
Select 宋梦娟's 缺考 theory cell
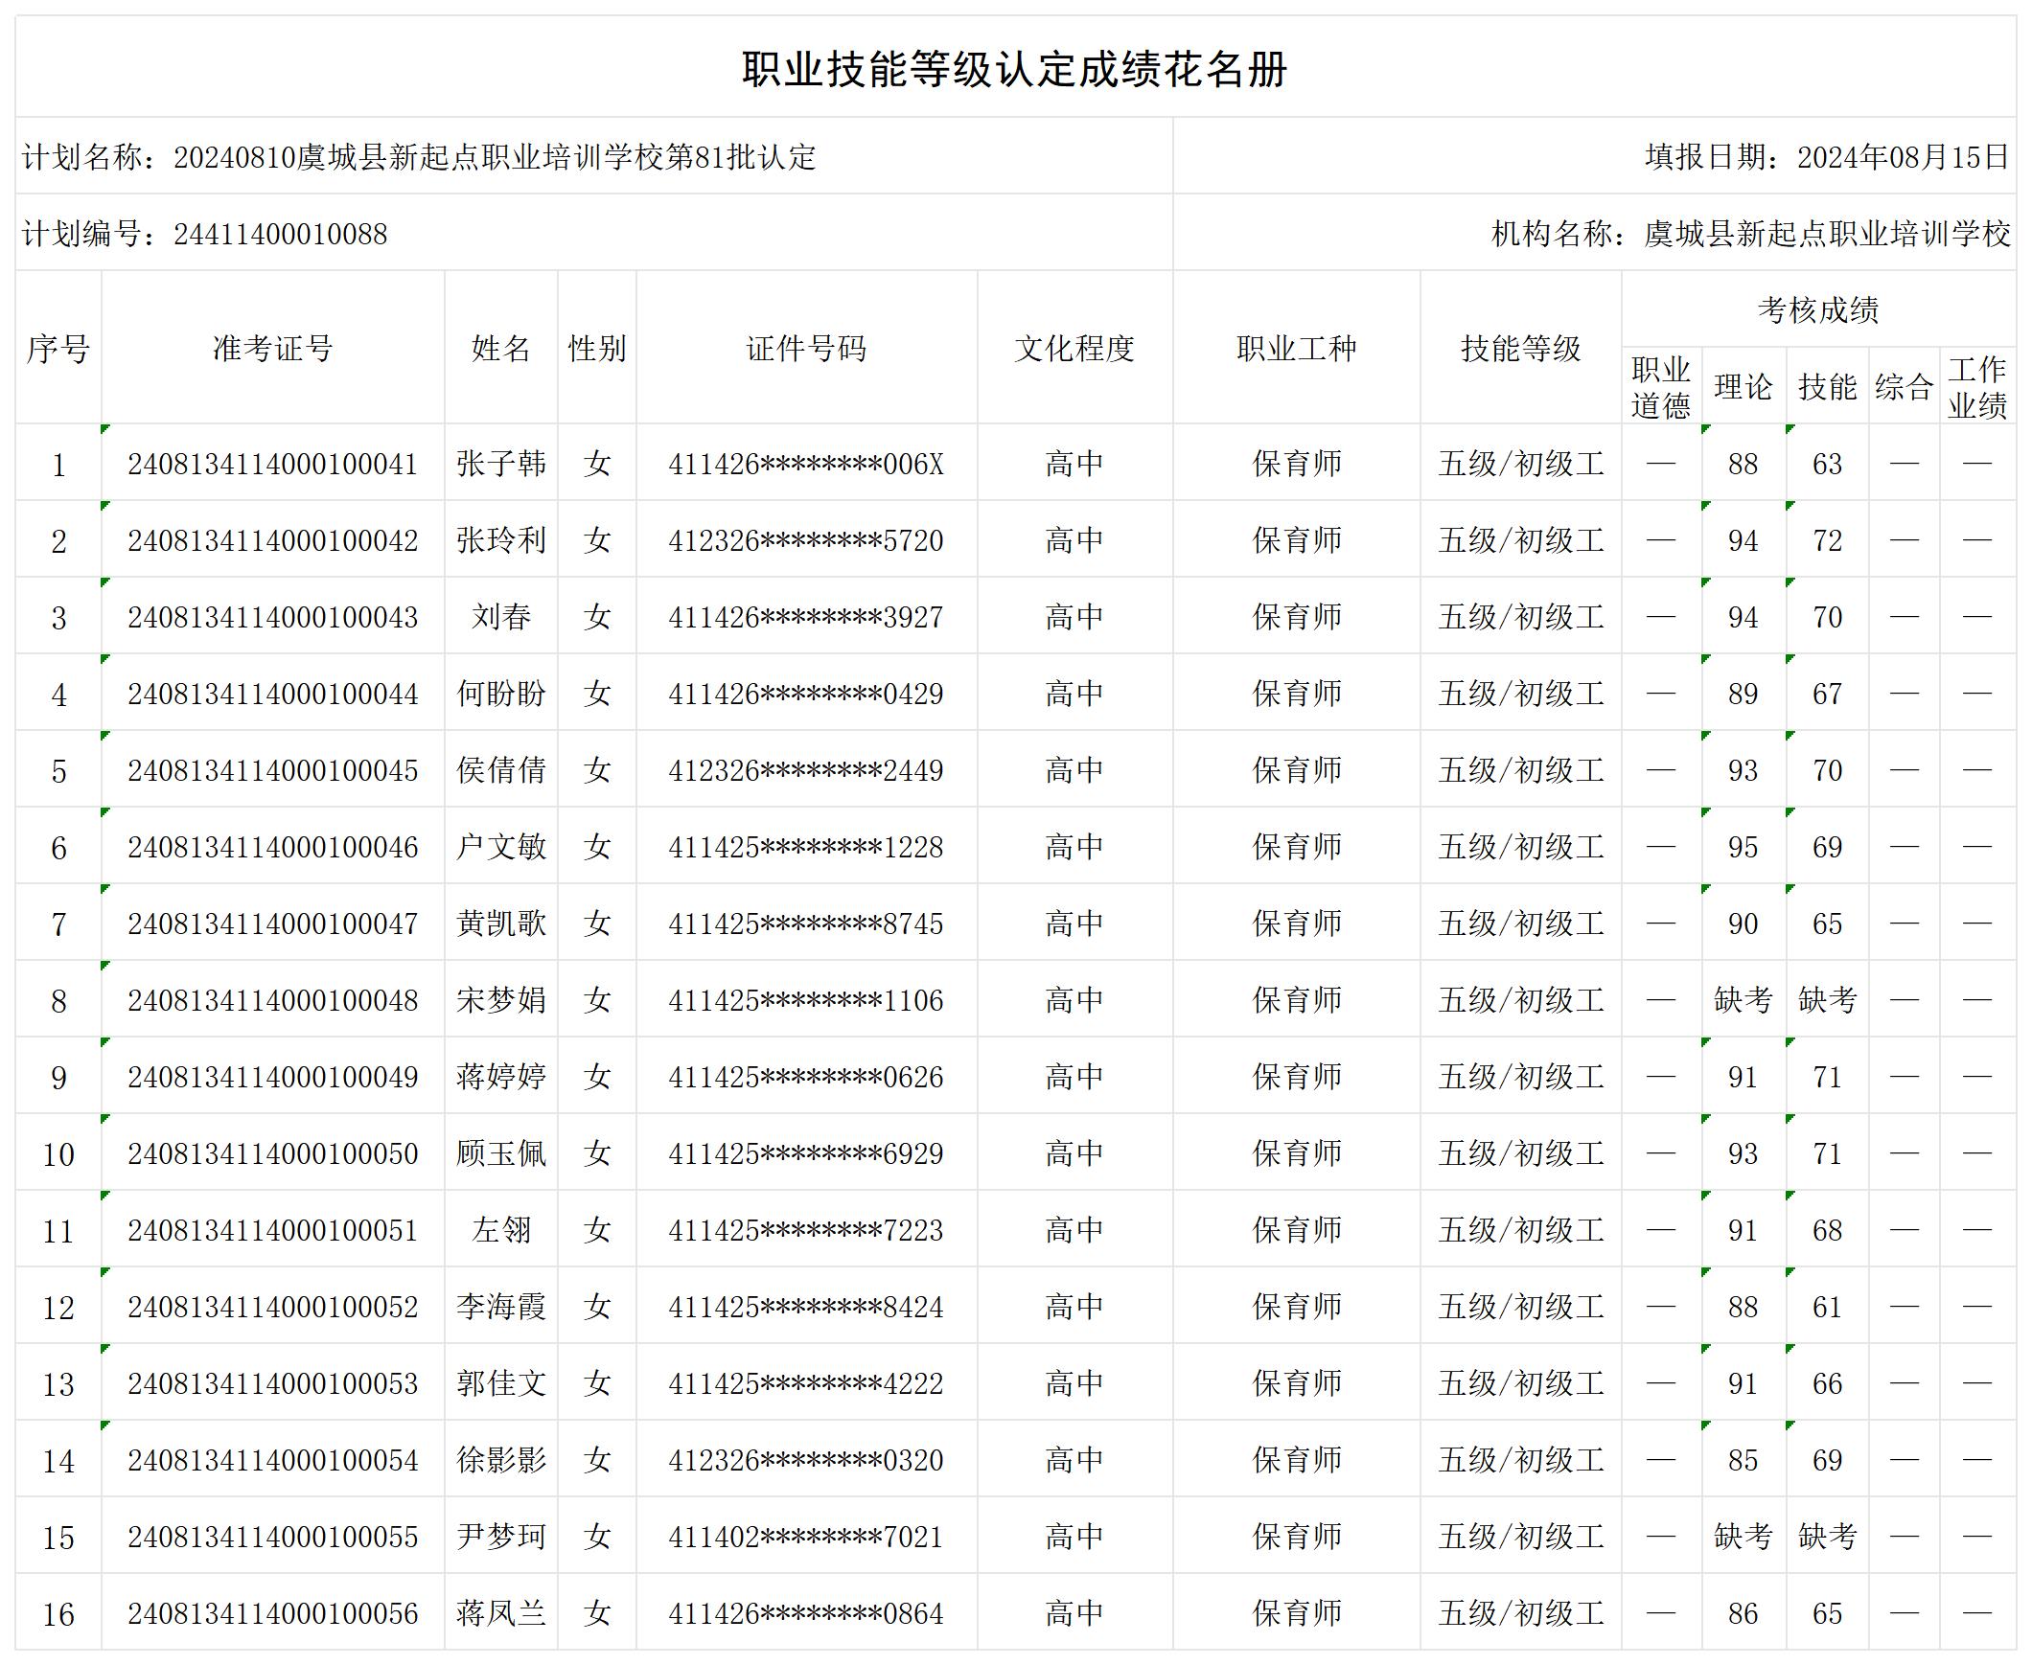[x=1743, y=1000]
